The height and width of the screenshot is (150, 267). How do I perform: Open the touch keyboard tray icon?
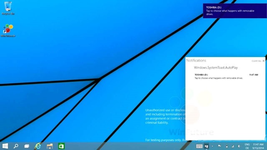click(199, 146)
